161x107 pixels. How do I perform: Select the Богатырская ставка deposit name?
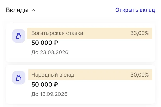pos(57,33)
